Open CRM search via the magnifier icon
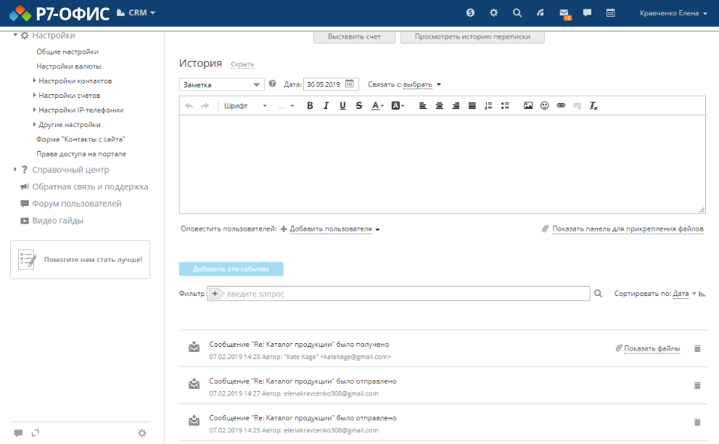Screen dimensions: 719x444 point(517,12)
